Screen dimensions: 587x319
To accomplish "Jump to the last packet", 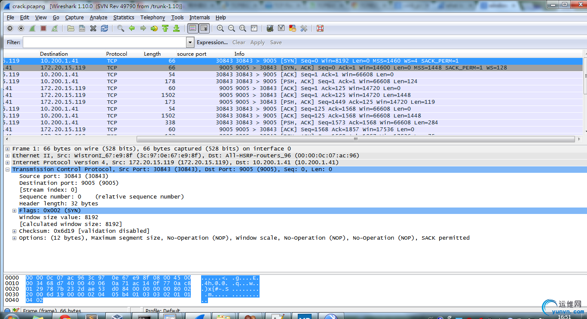I will point(176,28).
